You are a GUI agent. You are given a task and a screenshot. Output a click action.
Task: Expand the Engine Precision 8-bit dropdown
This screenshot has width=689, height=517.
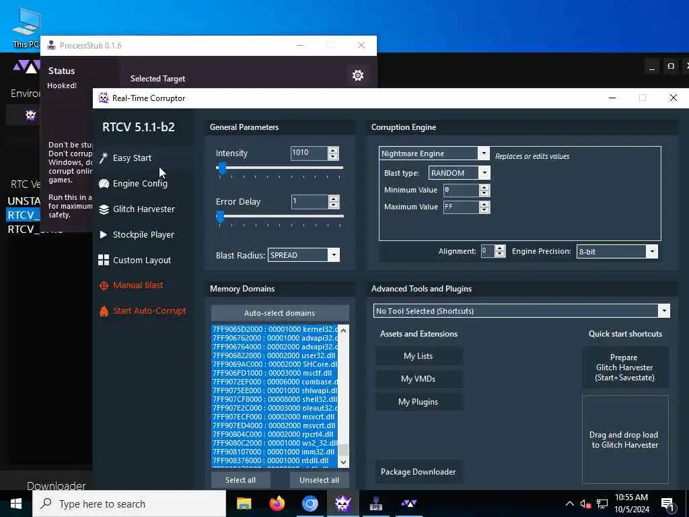652,252
